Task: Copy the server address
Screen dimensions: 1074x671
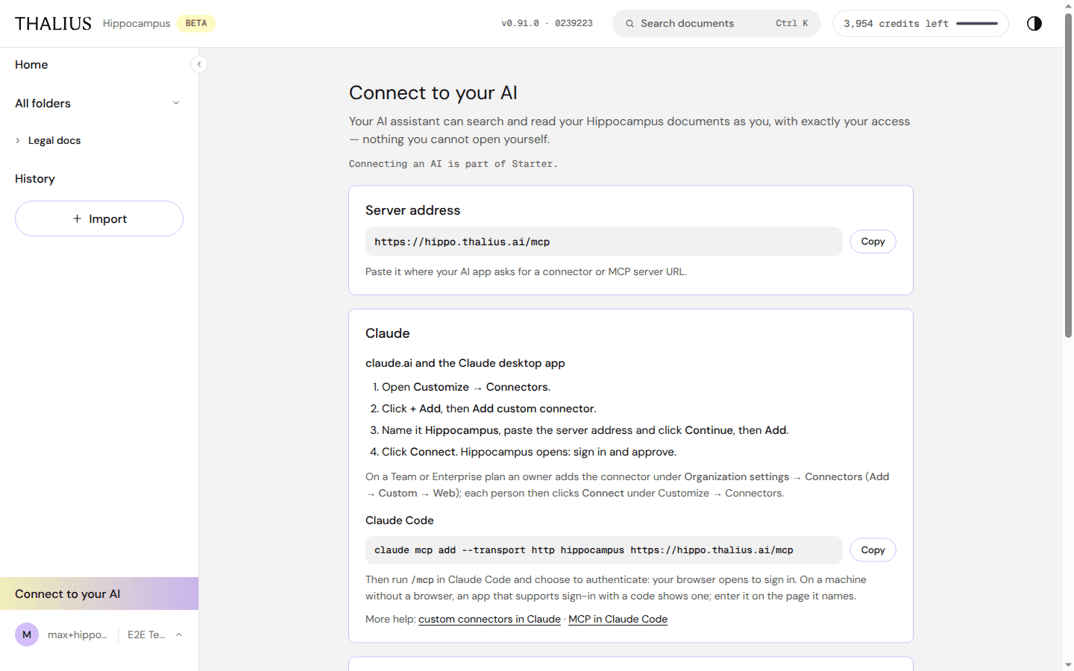Action: tap(873, 242)
